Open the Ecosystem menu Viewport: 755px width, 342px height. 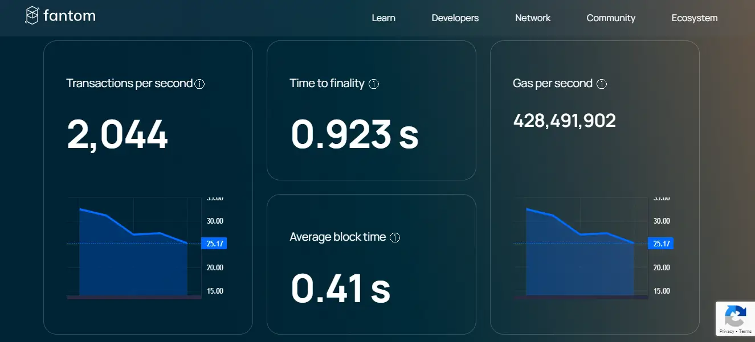[695, 18]
